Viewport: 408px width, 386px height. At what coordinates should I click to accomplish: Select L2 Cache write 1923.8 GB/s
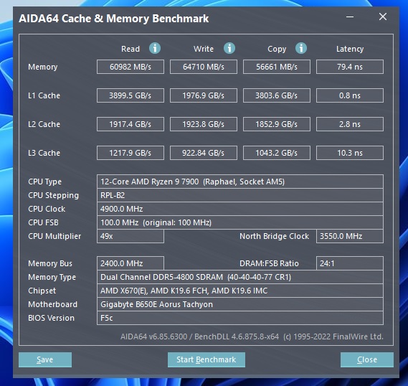(x=204, y=124)
